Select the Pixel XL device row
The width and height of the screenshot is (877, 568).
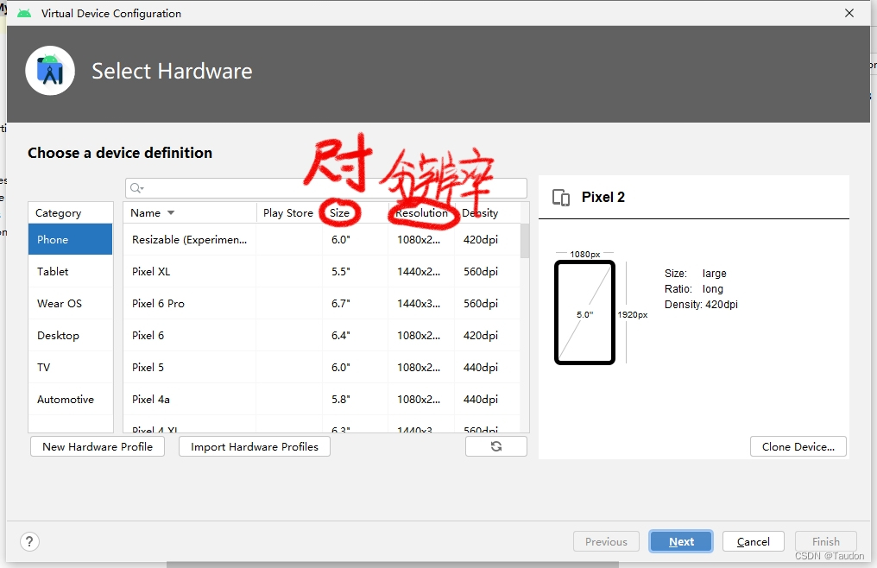(322, 271)
